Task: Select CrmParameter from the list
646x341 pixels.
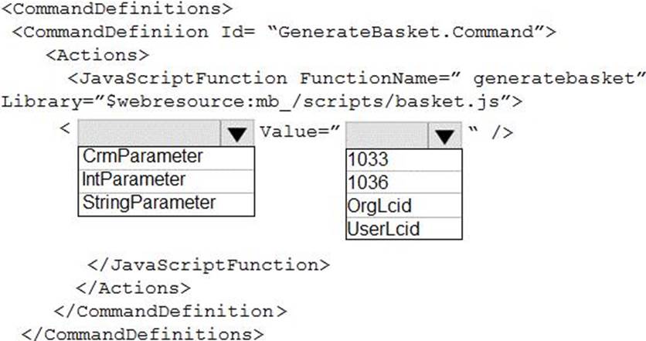Action: 142,156
